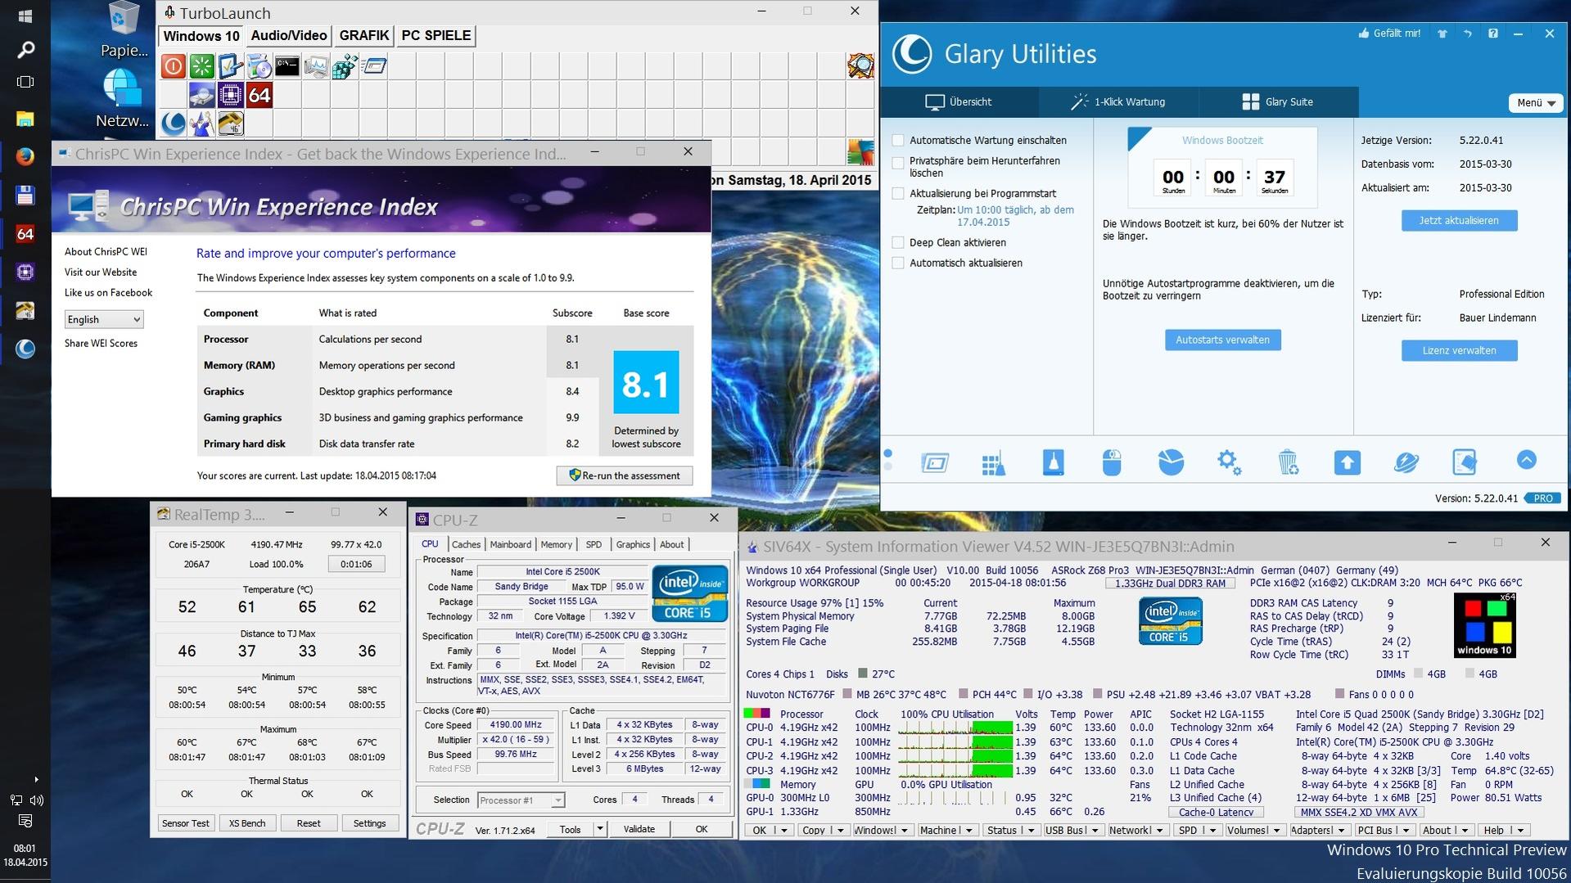Open the Glary Suite tab
1571x883 pixels.
coord(1278,102)
